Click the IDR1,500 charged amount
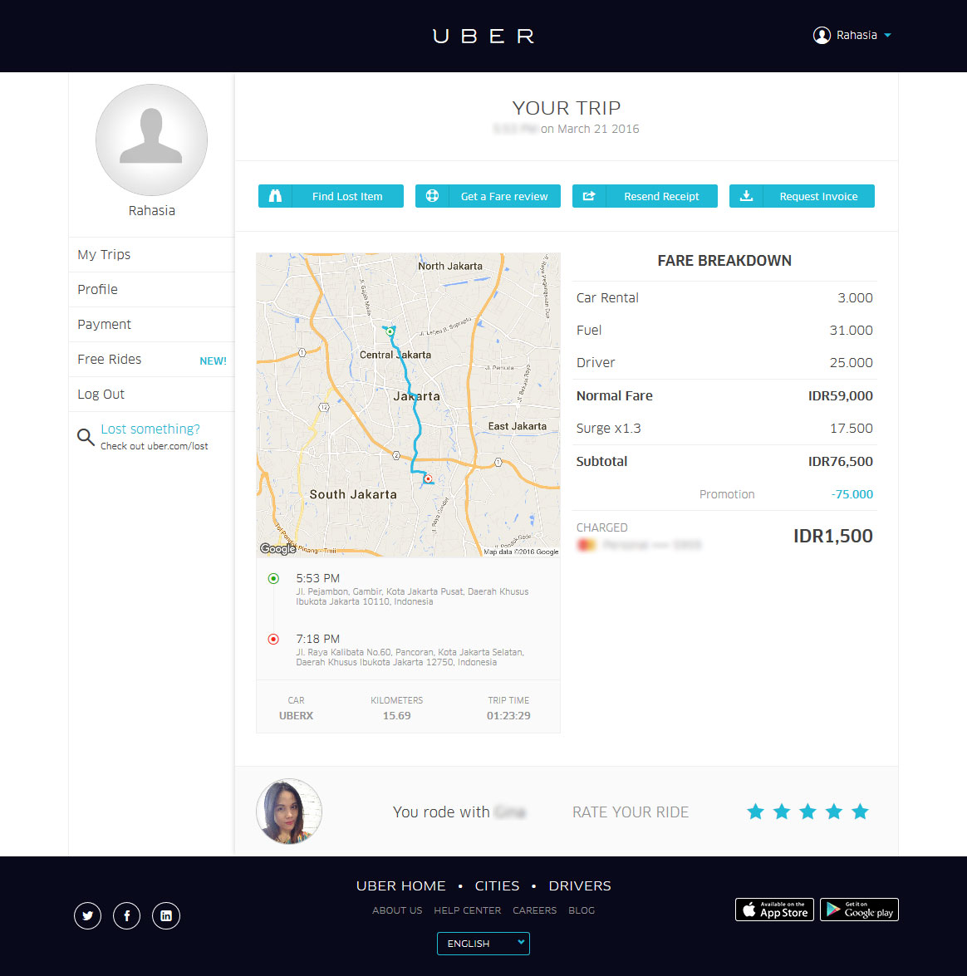The height and width of the screenshot is (976, 967). (x=832, y=536)
